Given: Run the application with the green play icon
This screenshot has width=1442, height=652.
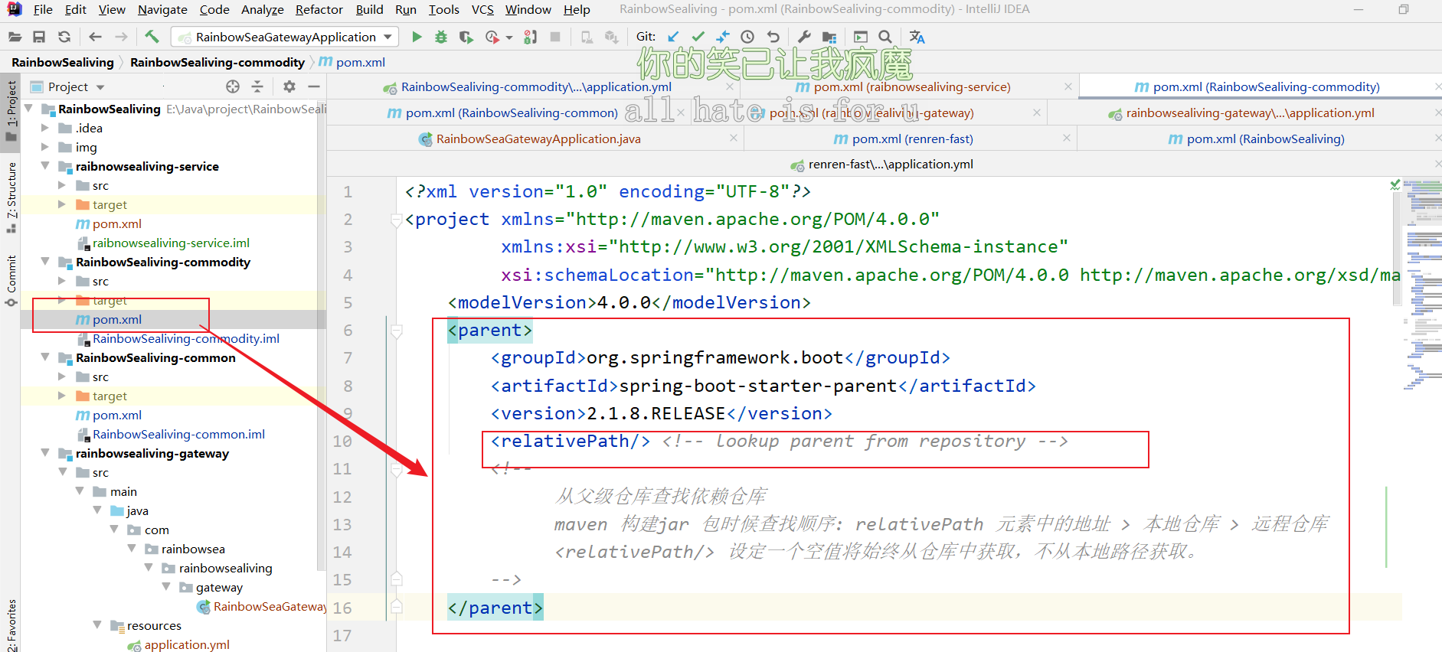Looking at the screenshot, I should click(x=417, y=37).
